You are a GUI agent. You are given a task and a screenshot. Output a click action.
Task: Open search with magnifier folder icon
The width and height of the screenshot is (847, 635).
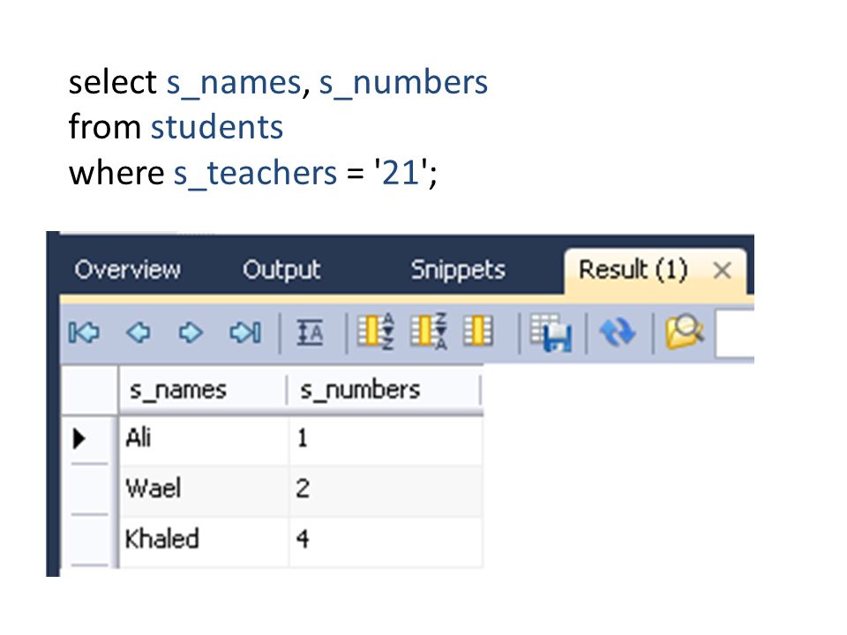[x=685, y=332]
